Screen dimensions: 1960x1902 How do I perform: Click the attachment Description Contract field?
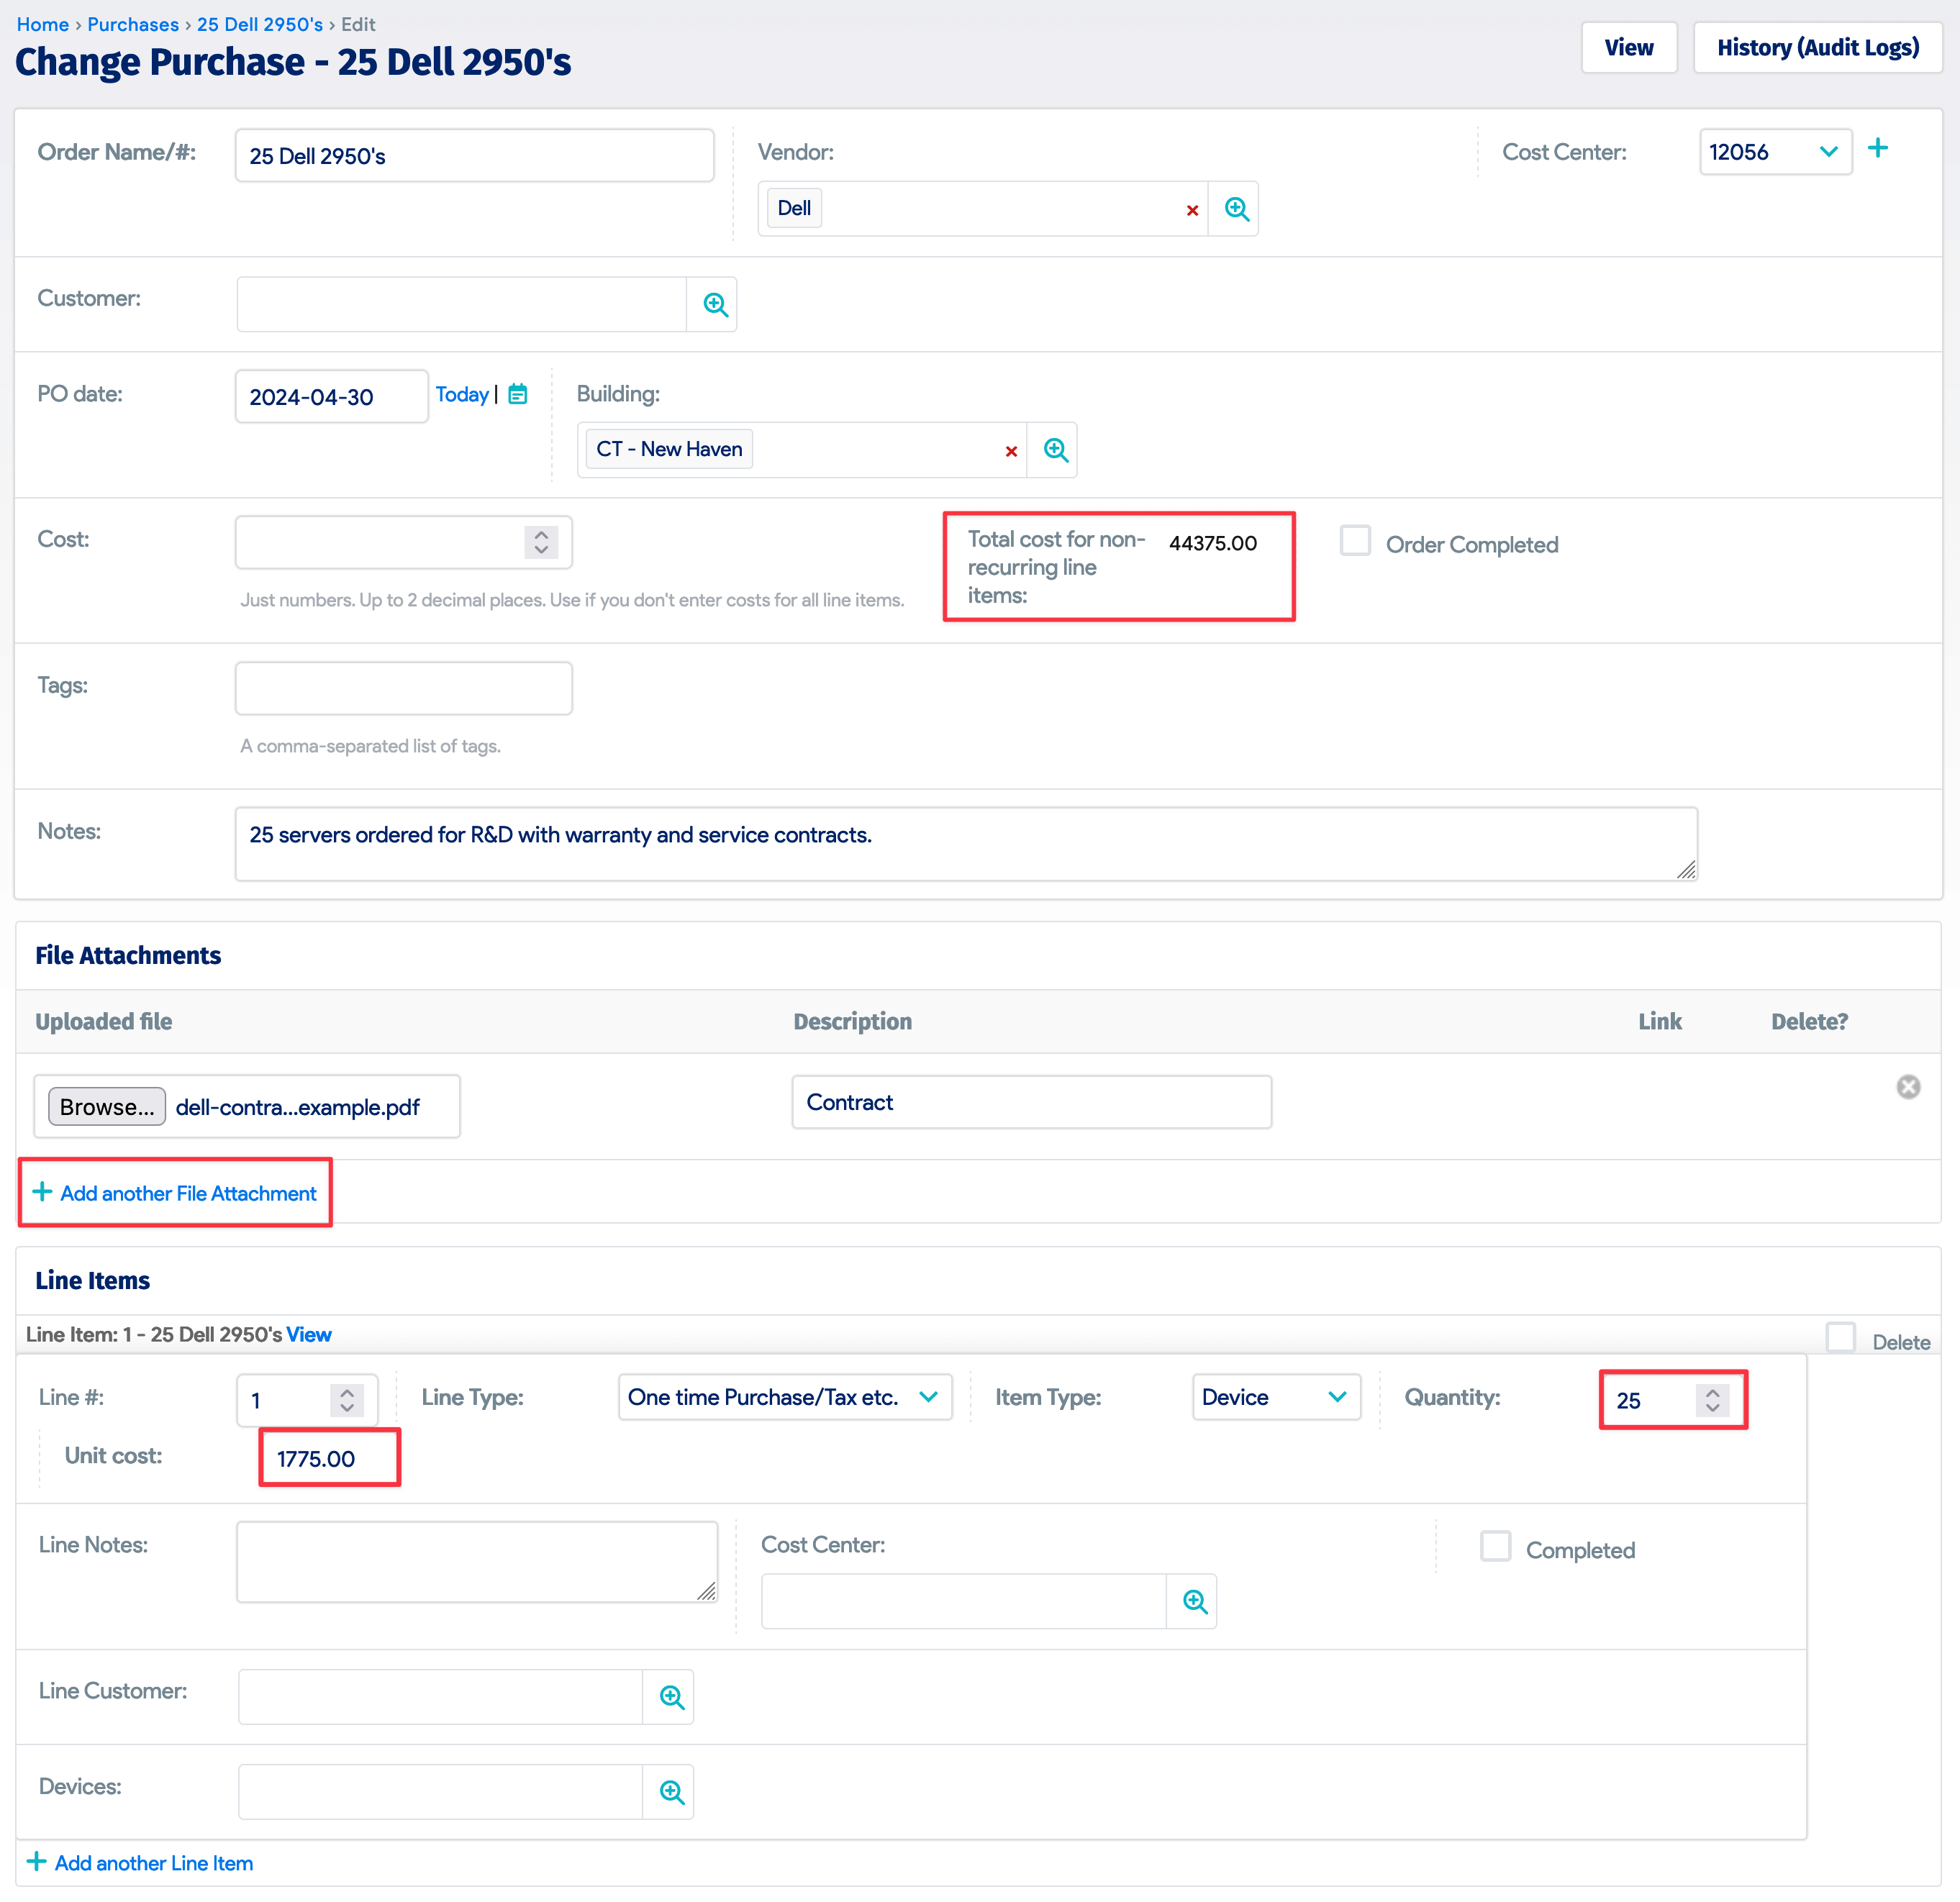click(x=1031, y=1103)
